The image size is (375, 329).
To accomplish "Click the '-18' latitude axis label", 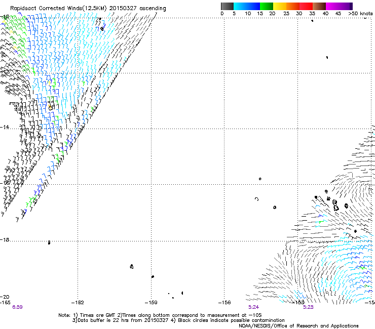I will [x=5, y=239].
